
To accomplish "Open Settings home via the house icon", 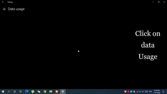I will click(x=4, y=9).
